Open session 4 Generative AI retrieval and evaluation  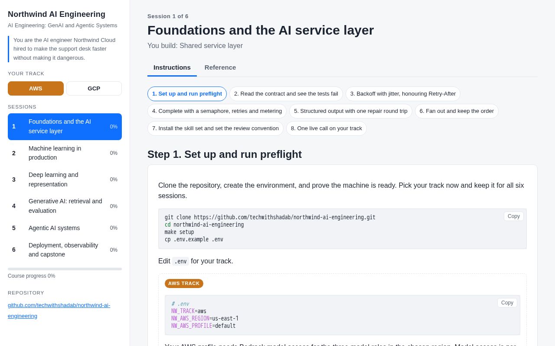tap(65, 206)
